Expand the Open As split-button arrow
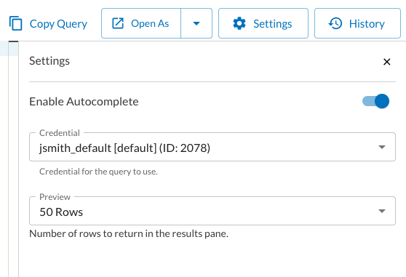The height and width of the screenshot is (277, 406). pyautogui.click(x=196, y=23)
